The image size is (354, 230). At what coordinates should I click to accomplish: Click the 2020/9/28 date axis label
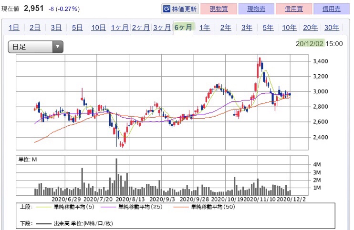(x=194, y=200)
